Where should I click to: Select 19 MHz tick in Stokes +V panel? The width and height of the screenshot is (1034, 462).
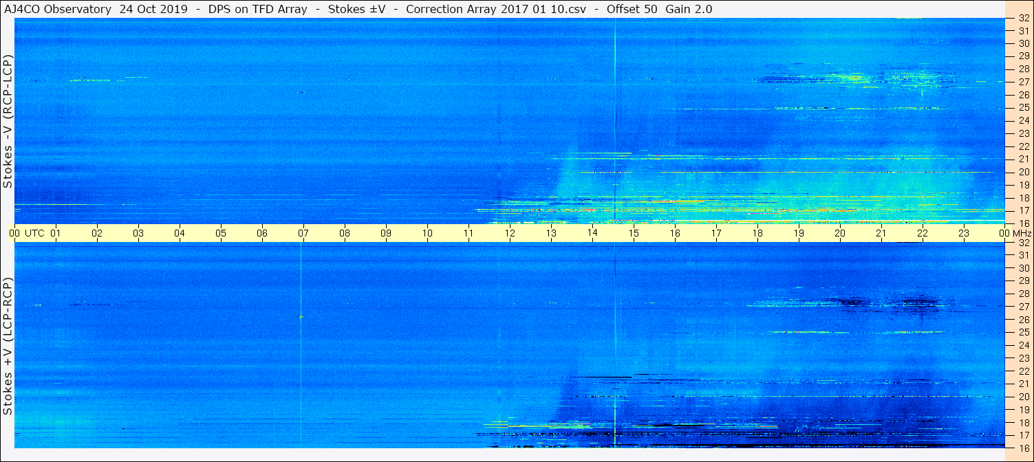1023,410
